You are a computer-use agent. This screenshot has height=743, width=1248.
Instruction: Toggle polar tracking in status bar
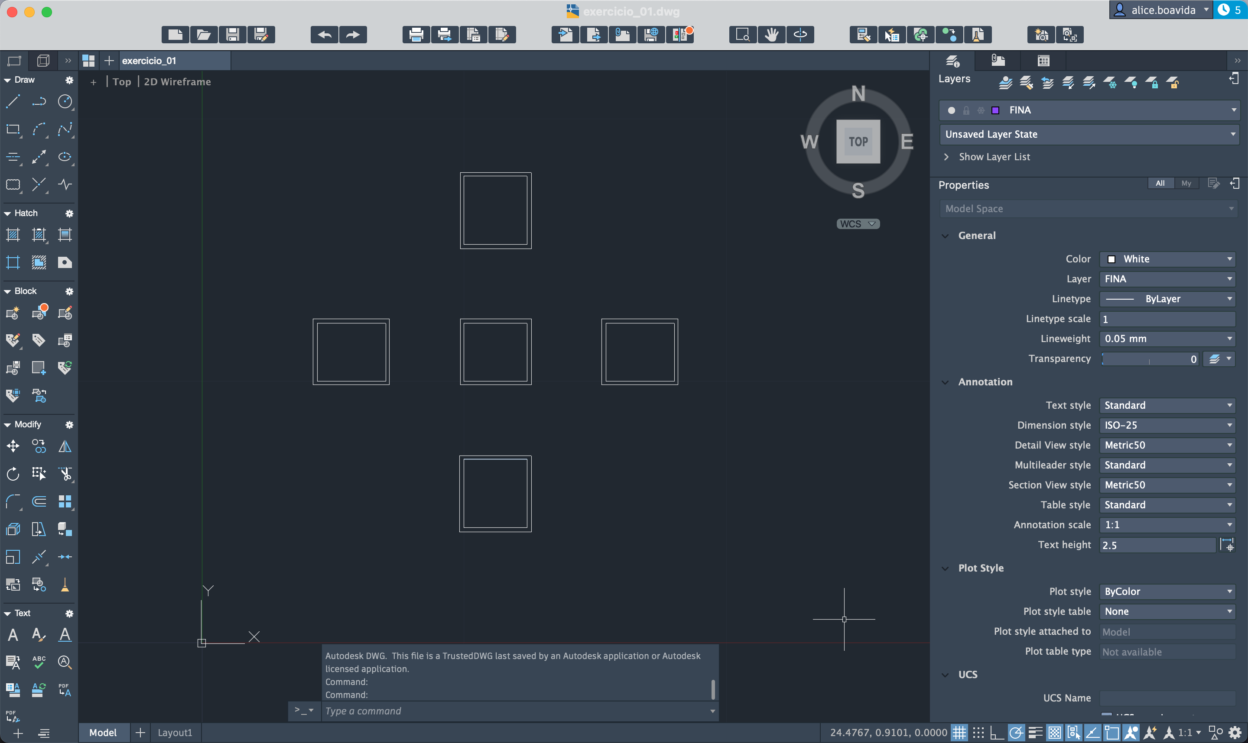coord(1016,733)
